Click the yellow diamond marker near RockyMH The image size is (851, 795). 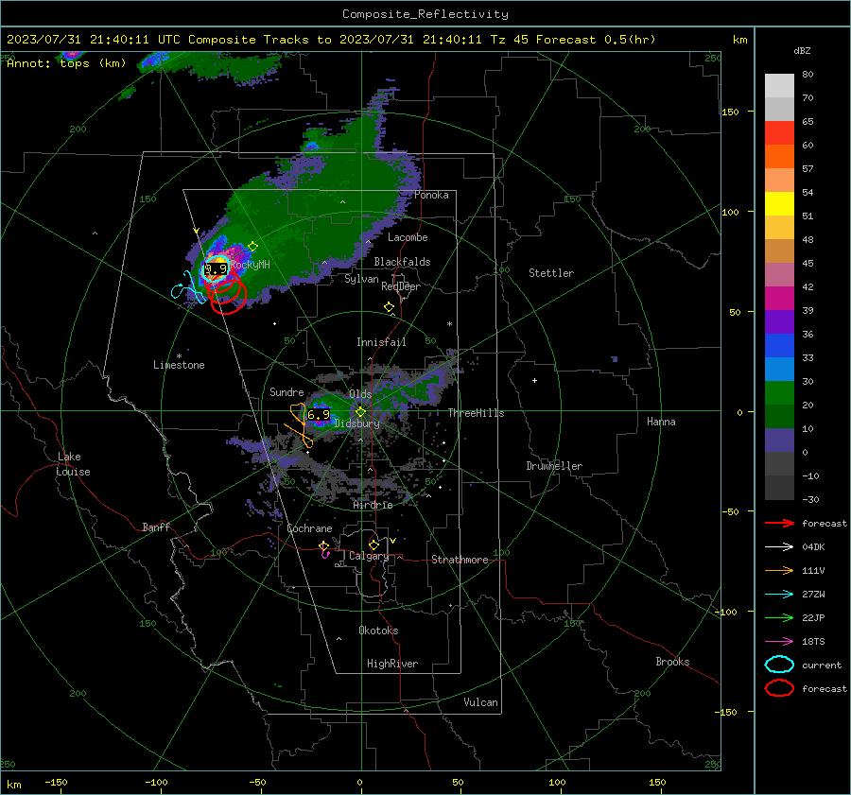(252, 247)
